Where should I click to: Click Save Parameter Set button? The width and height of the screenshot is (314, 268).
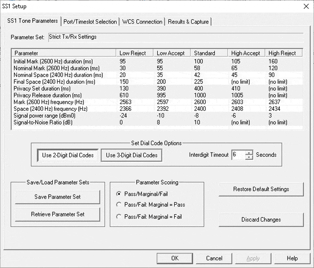point(58,197)
